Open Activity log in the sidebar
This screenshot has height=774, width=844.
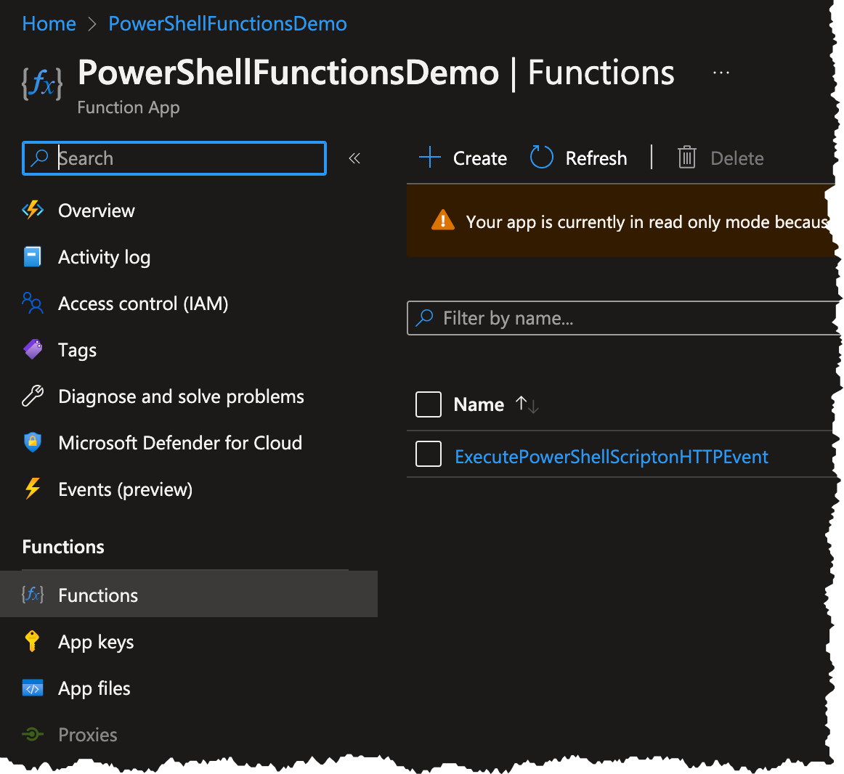104,257
